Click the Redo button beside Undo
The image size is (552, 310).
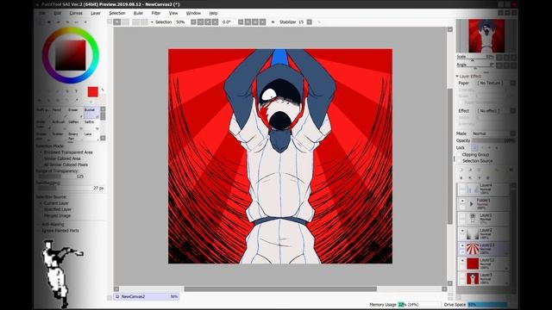pos(125,22)
